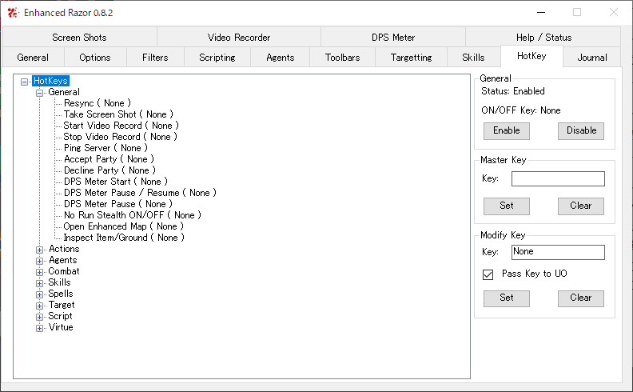Select the HotKey tab
This screenshot has width=633, height=392.
tap(531, 56)
